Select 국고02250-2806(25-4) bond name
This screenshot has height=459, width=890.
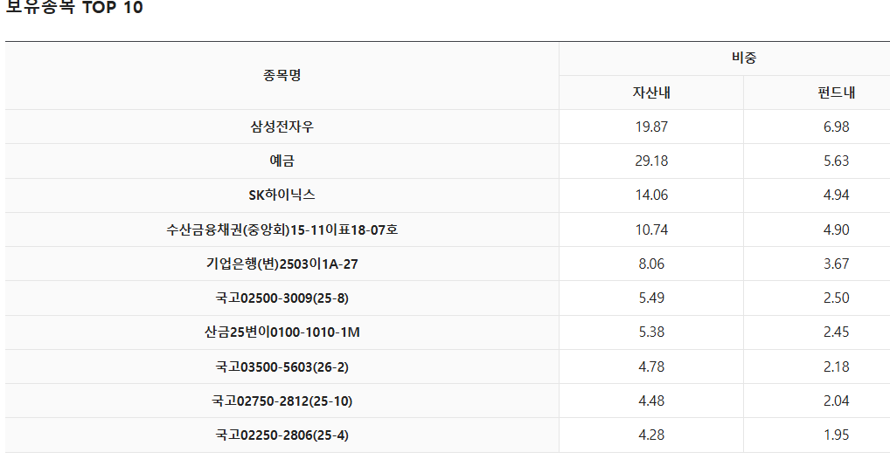click(x=282, y=435)
